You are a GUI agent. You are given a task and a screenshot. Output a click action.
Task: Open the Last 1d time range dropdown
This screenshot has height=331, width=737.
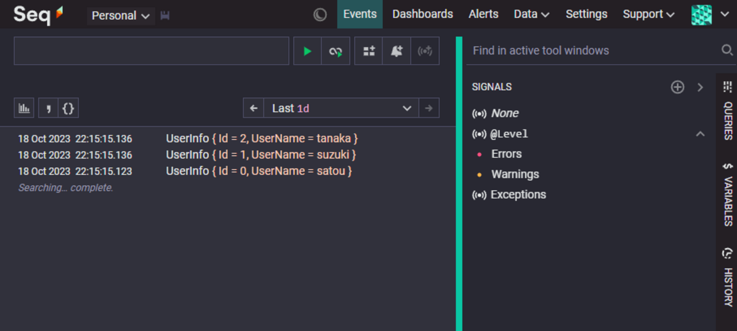341,108
